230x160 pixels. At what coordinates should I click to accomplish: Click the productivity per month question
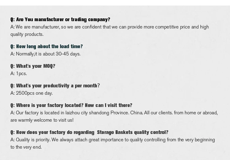coord(55,86)
